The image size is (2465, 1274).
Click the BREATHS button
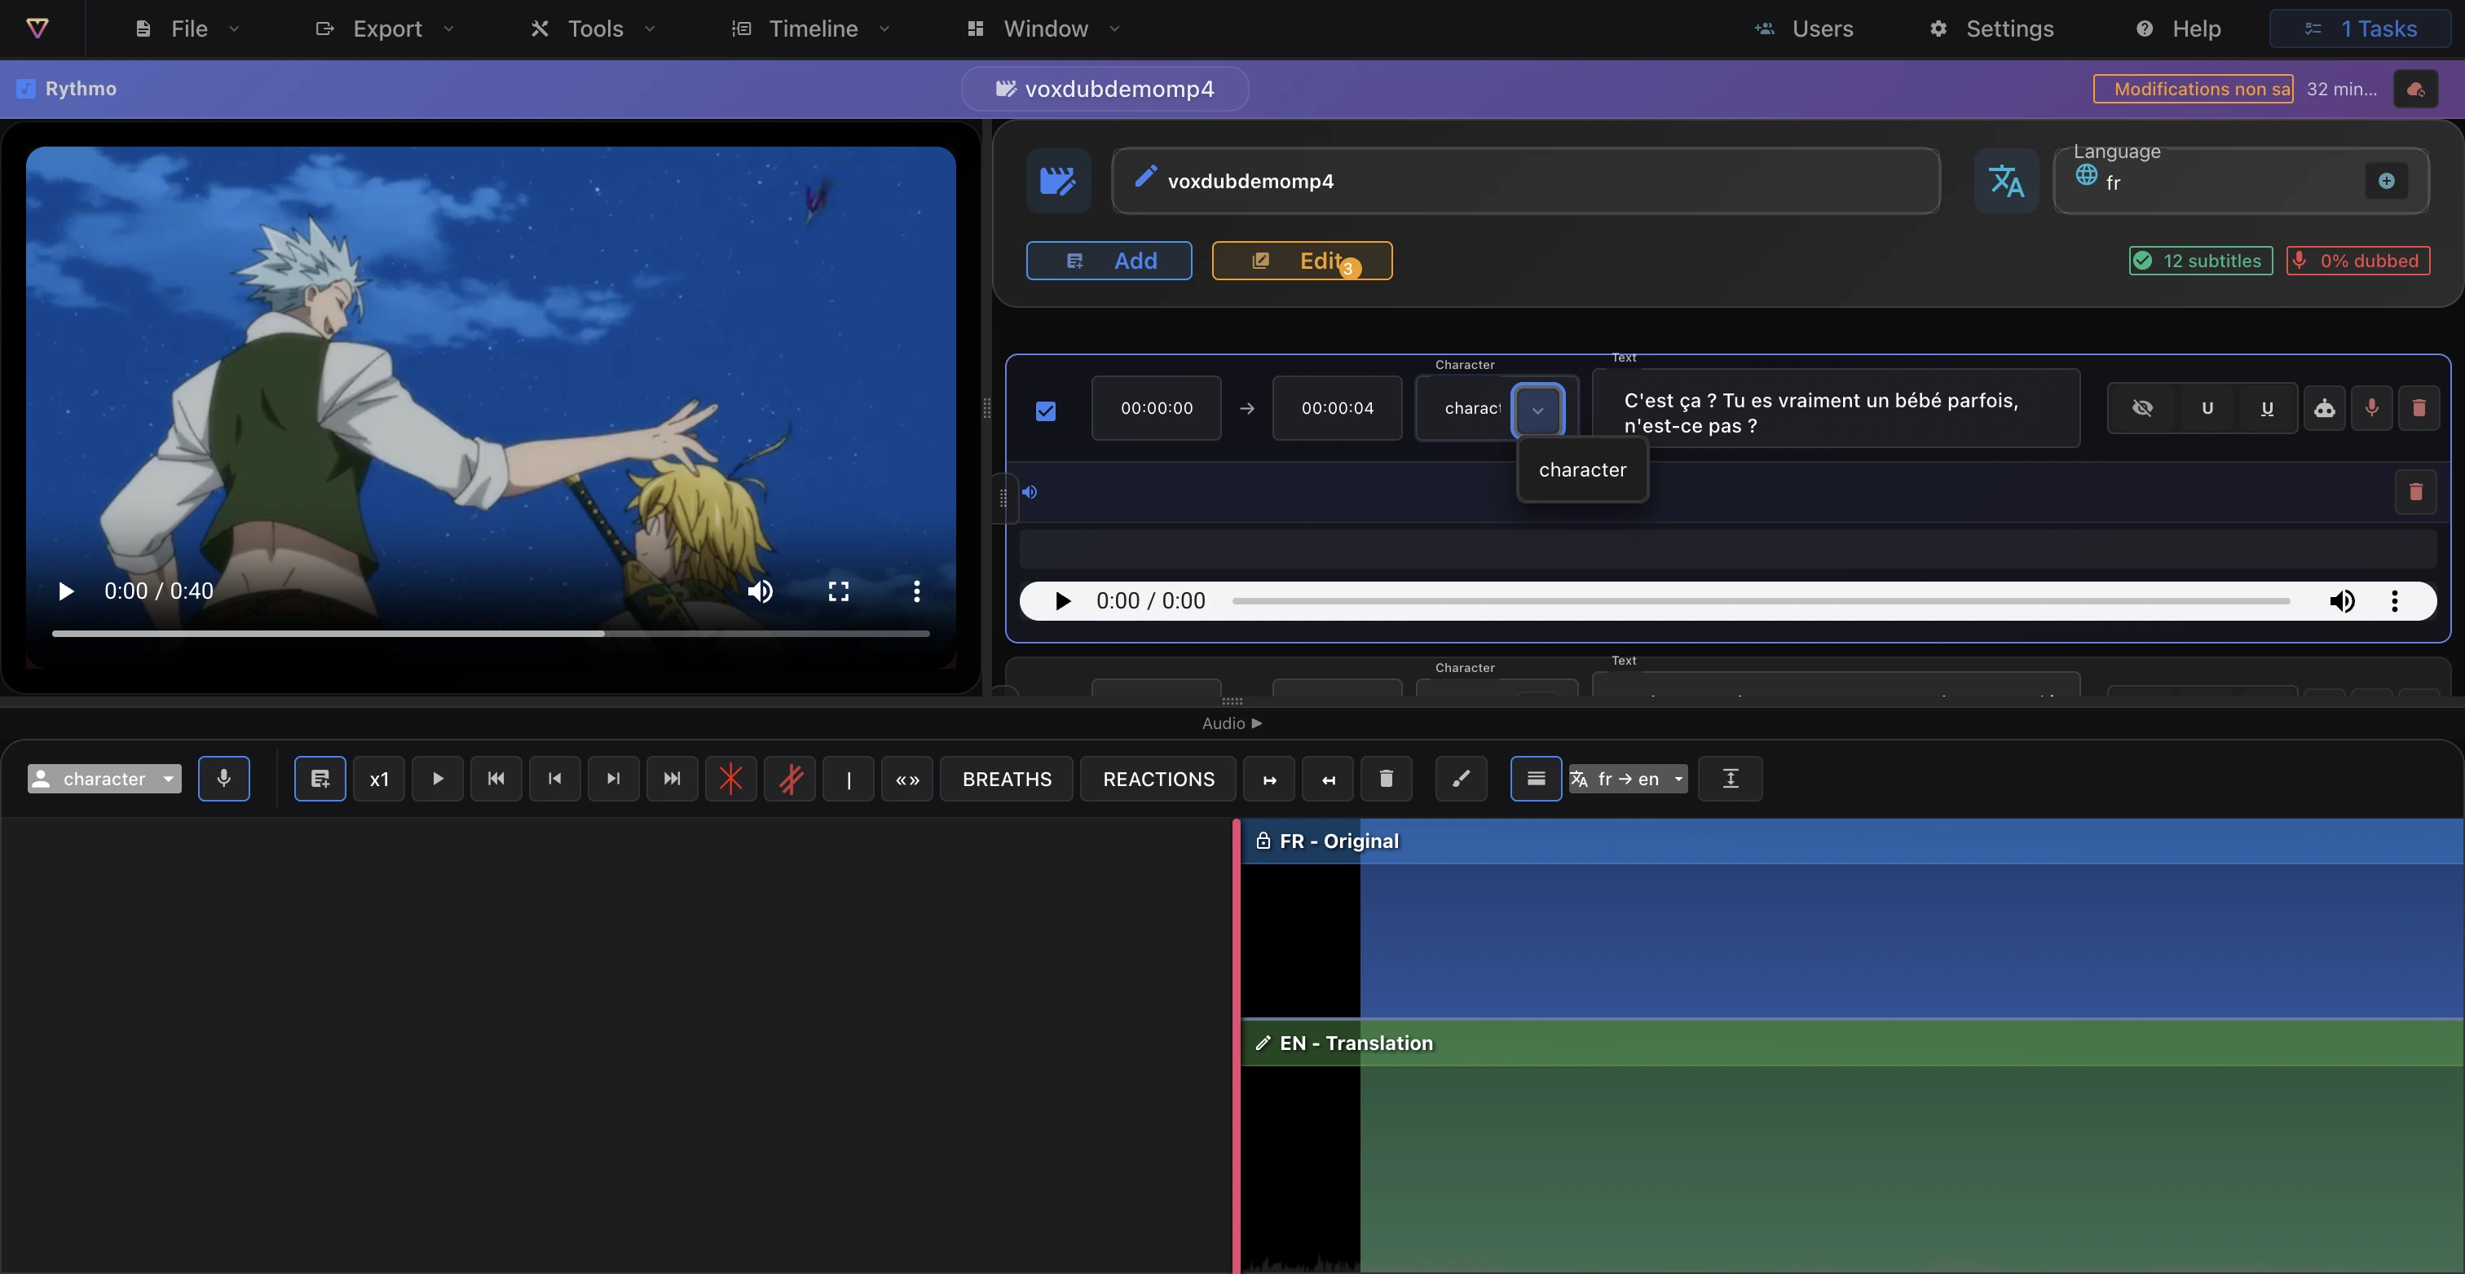point(1007,779)
